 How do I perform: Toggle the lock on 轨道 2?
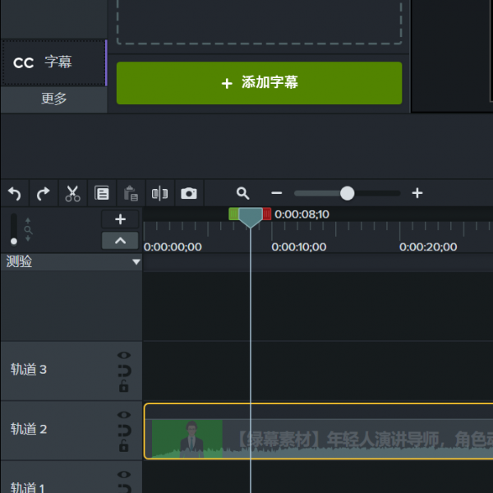pyautogui.click(x=124, y=446)
